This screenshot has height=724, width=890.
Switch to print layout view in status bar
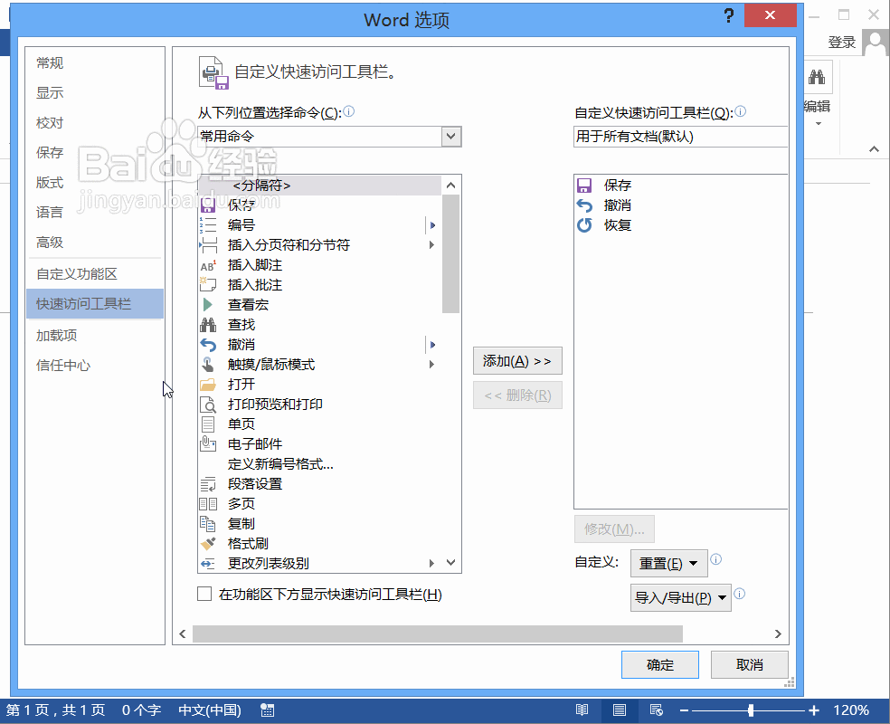point(620,710)
